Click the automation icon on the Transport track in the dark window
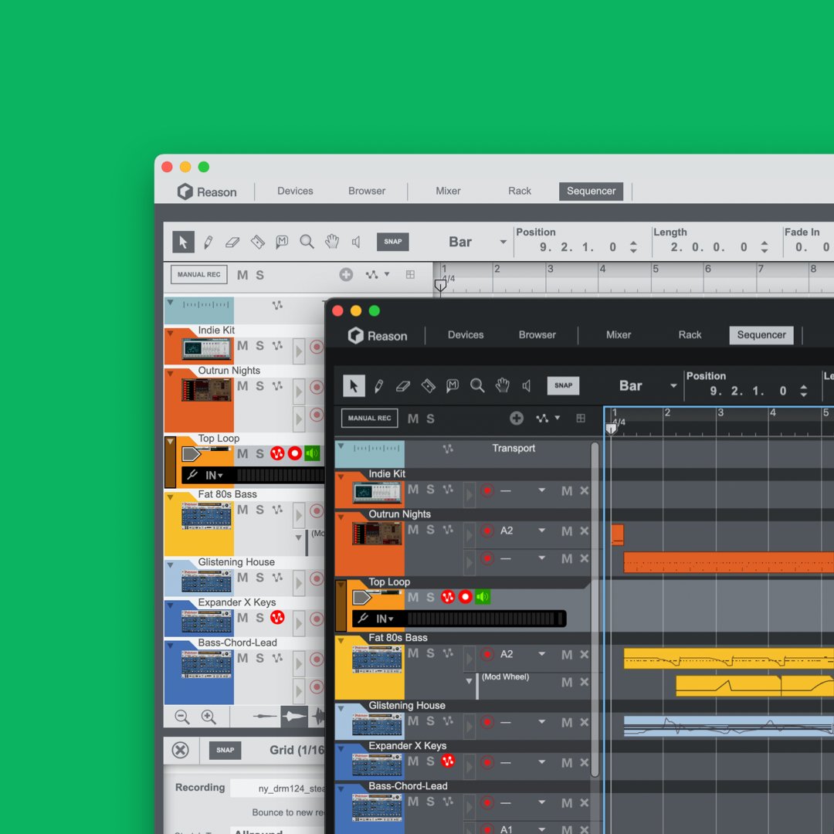834x834 pixels. pos(448,449)
